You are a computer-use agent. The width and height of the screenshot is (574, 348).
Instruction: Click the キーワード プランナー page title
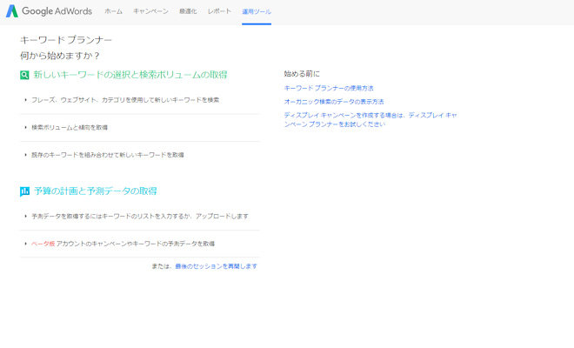click(x=66, y=40)
